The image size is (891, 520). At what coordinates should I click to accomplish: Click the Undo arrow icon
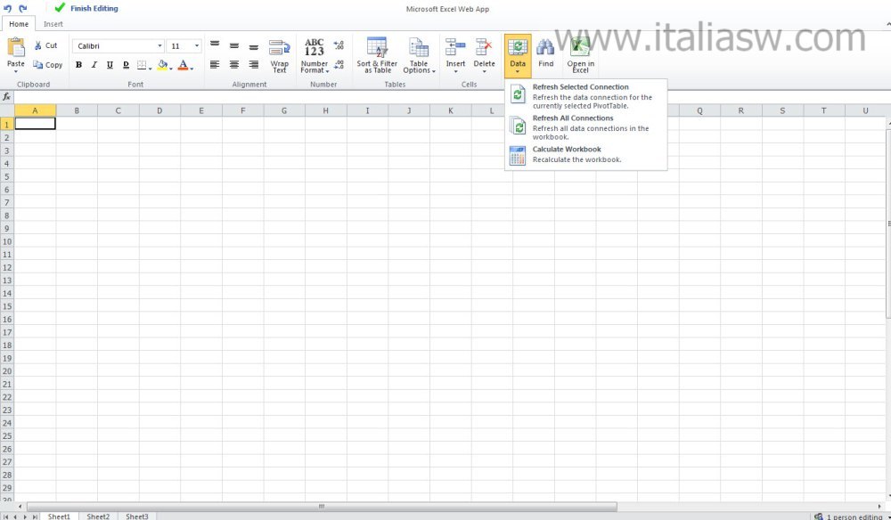(x=8, y=8)
